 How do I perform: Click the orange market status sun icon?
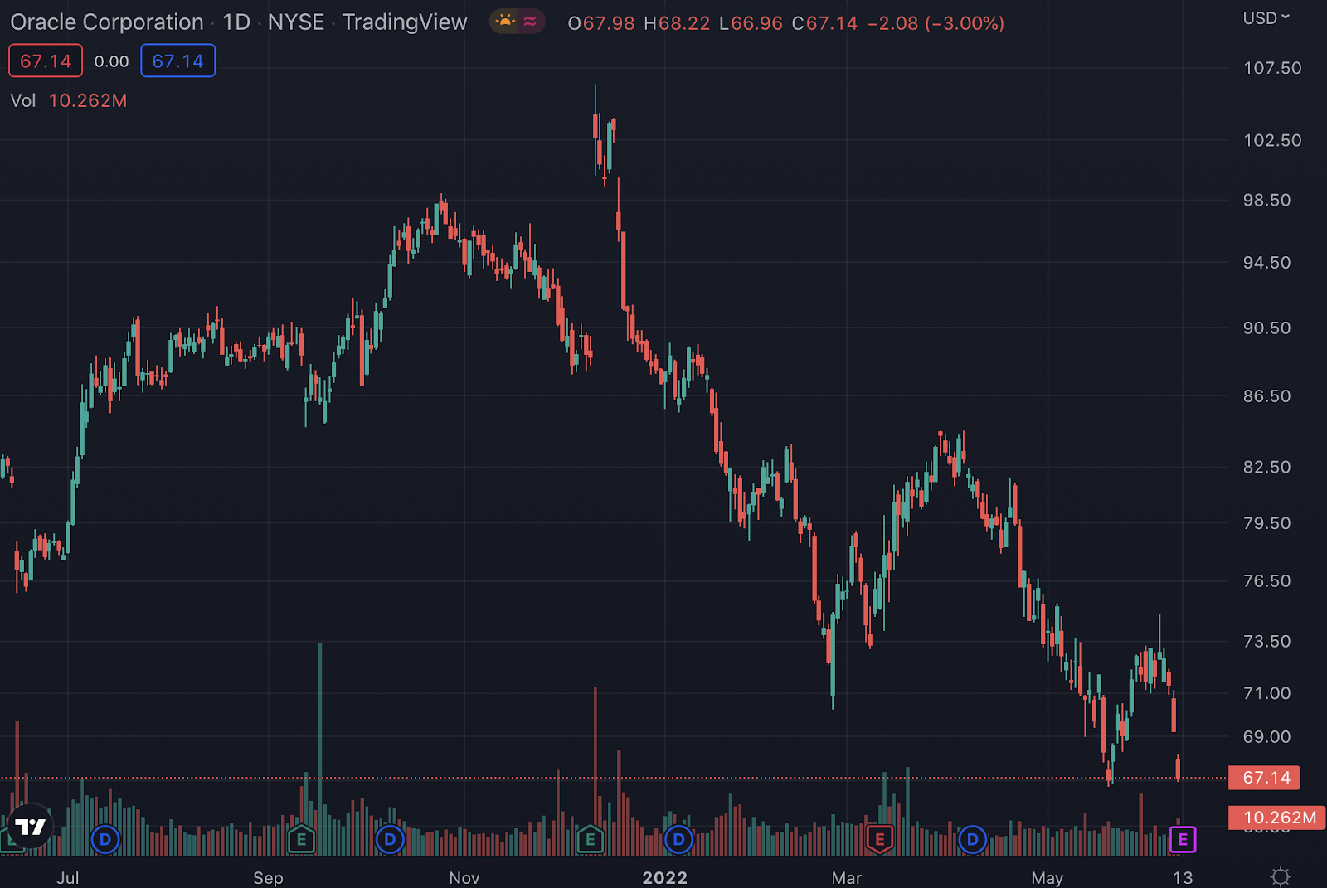click(504, 22)
